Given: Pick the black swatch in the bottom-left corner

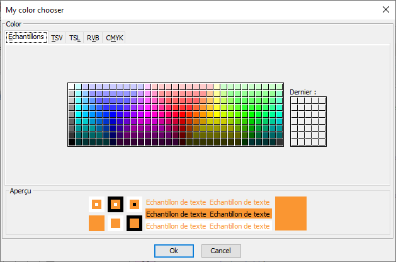Looking at the screenshot, I should click(x=72, y=142).
